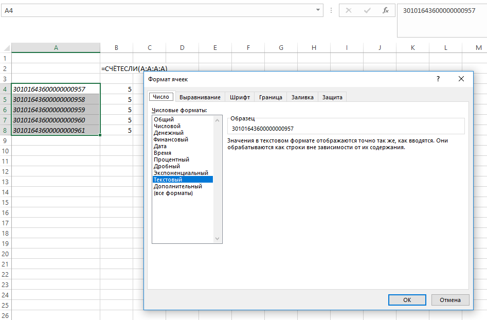Switch to the Выравнивание tab
Screen dimensions: 487x320
(x=200, y=97)
